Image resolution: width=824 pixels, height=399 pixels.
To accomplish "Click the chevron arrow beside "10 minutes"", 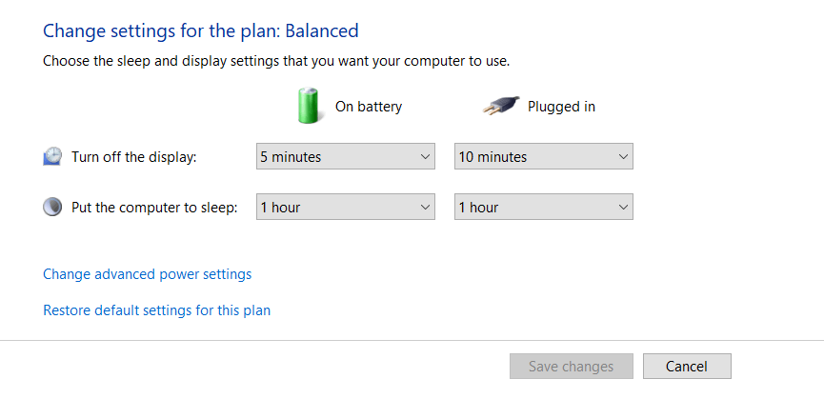I will (623, 156).
